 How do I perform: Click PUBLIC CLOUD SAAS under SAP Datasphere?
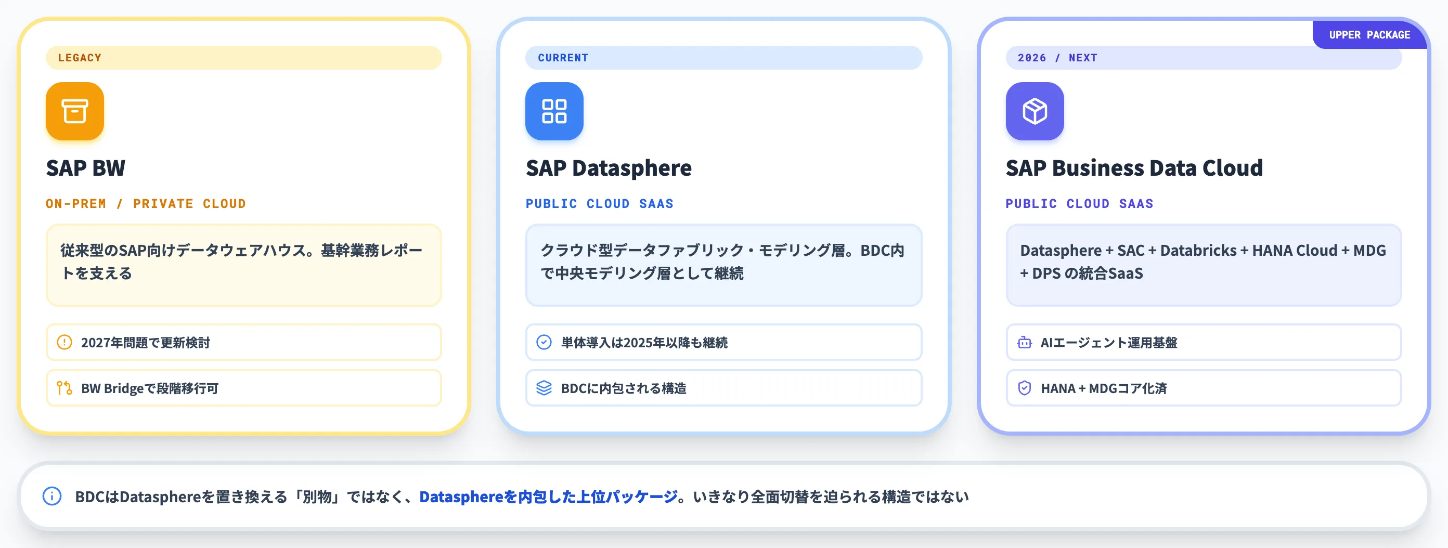[x=599, y=203]
